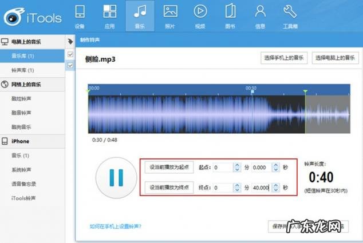363x243 pixels.
Task: Select 系统铃声 under iPhone
Action: [x=23, y=169]
